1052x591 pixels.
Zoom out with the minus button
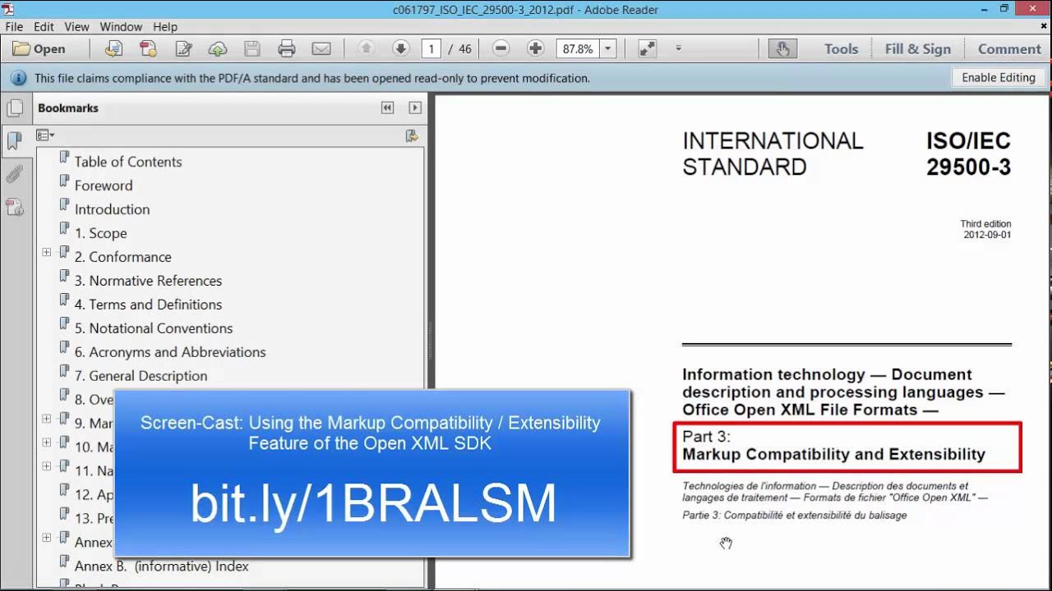[501, 49]
